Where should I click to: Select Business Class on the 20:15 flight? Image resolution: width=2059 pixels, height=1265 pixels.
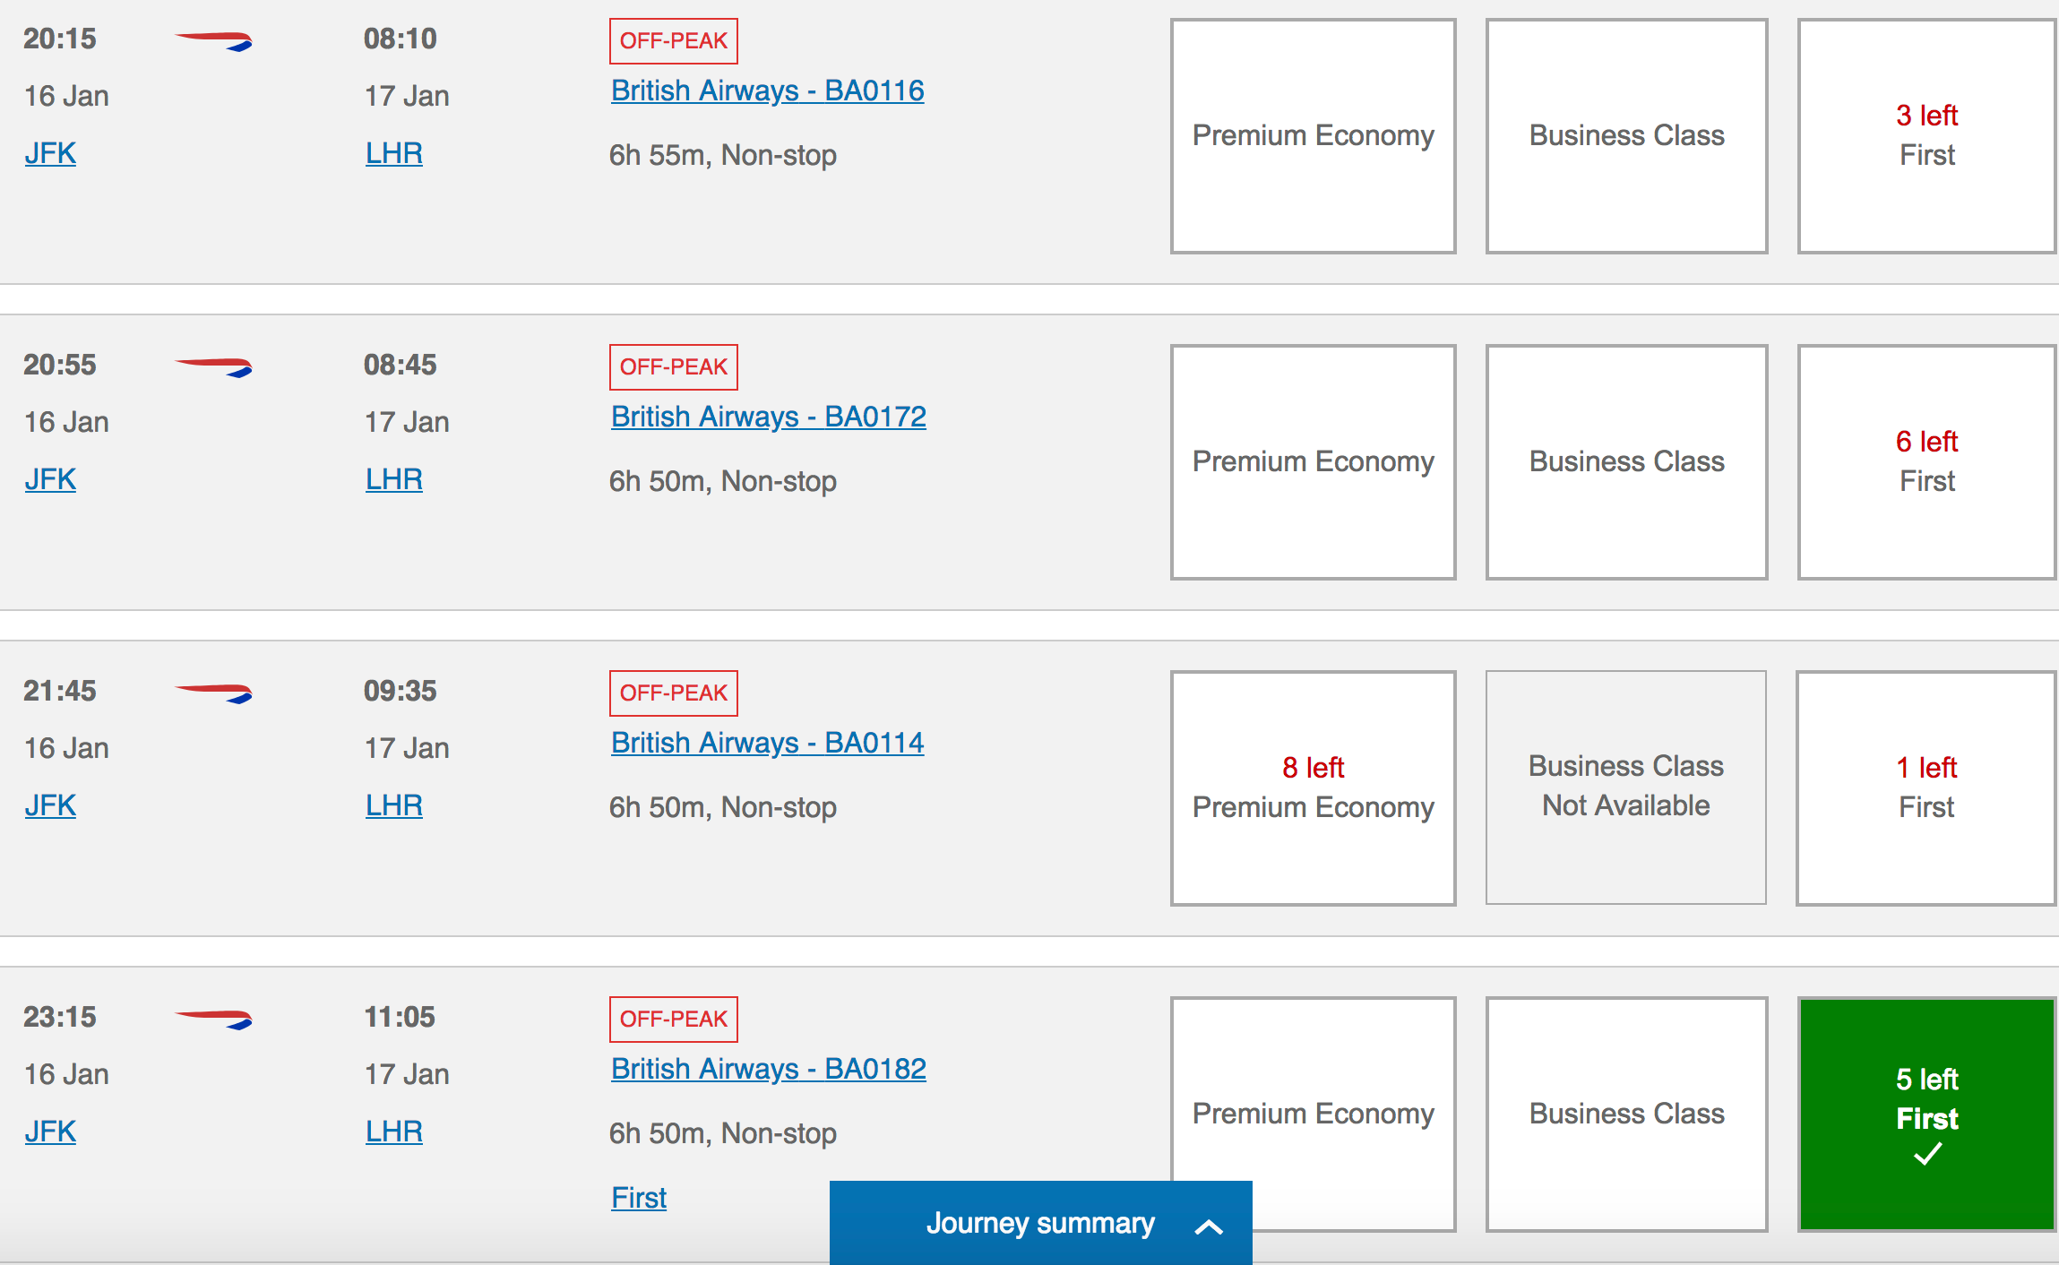tap(1626, 136)
